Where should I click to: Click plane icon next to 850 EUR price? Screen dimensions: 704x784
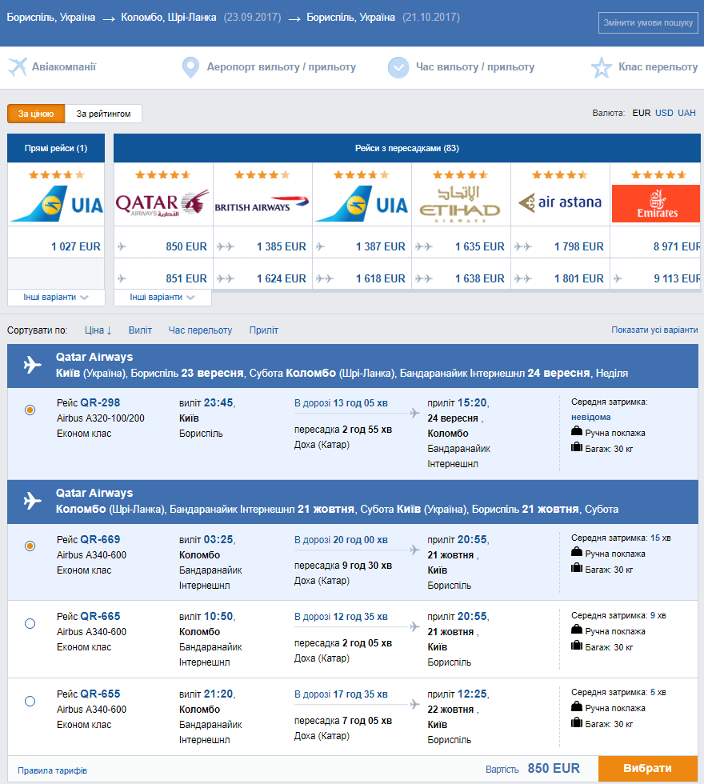click(x=122, y=246)
